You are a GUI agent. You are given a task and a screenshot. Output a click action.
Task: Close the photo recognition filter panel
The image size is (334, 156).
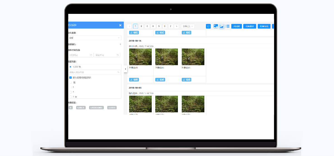point(120,25)
